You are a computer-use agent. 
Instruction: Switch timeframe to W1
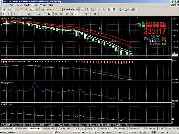coord(91,14)
